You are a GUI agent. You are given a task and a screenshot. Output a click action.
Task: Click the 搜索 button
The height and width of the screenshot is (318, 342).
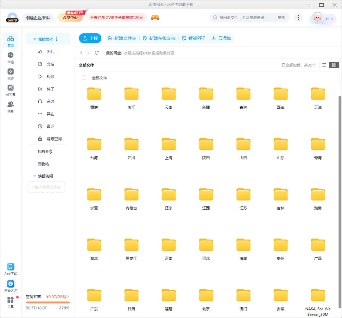282,17
